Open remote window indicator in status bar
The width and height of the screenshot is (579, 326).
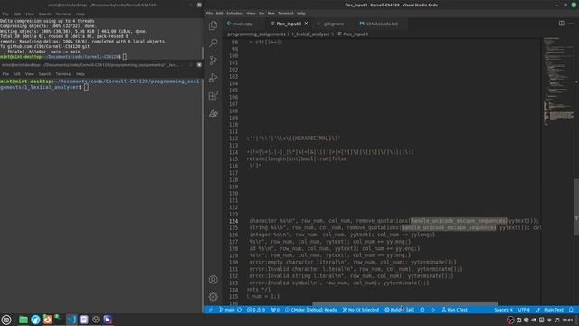(x=210, y=310)
